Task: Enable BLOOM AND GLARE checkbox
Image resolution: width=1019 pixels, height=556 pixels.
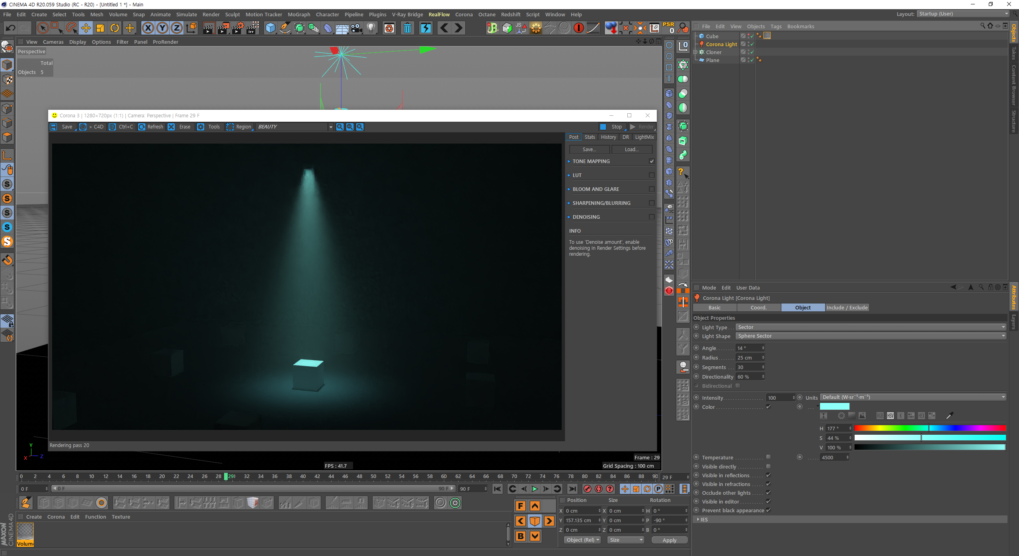Action: [x=652, y=189]
